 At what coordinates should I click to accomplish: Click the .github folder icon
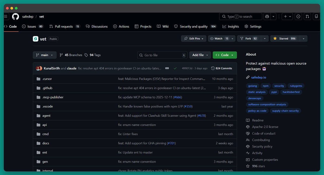point(38,88)
